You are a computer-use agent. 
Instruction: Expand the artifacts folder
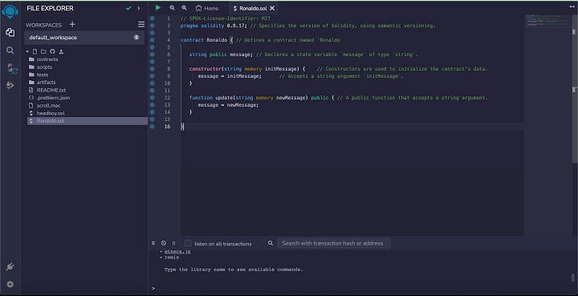(46, 83)
